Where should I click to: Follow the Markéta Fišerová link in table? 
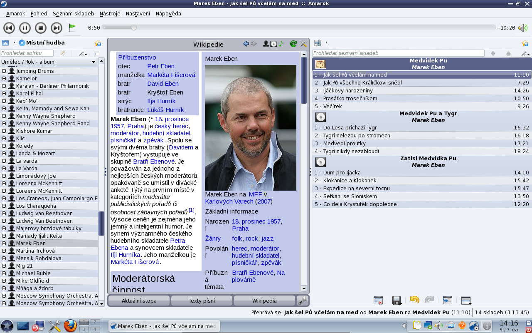point(171,75)
